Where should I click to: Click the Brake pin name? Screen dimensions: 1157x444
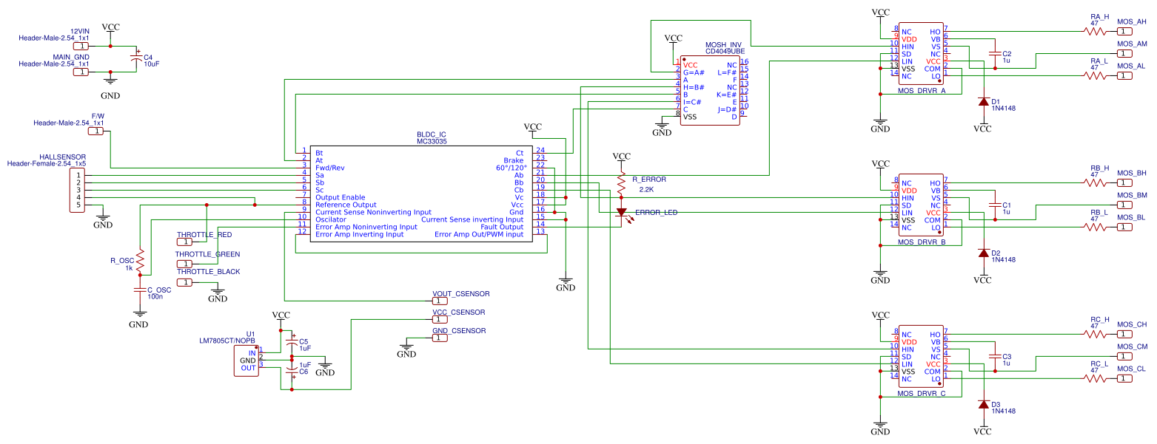coord(514,160)
